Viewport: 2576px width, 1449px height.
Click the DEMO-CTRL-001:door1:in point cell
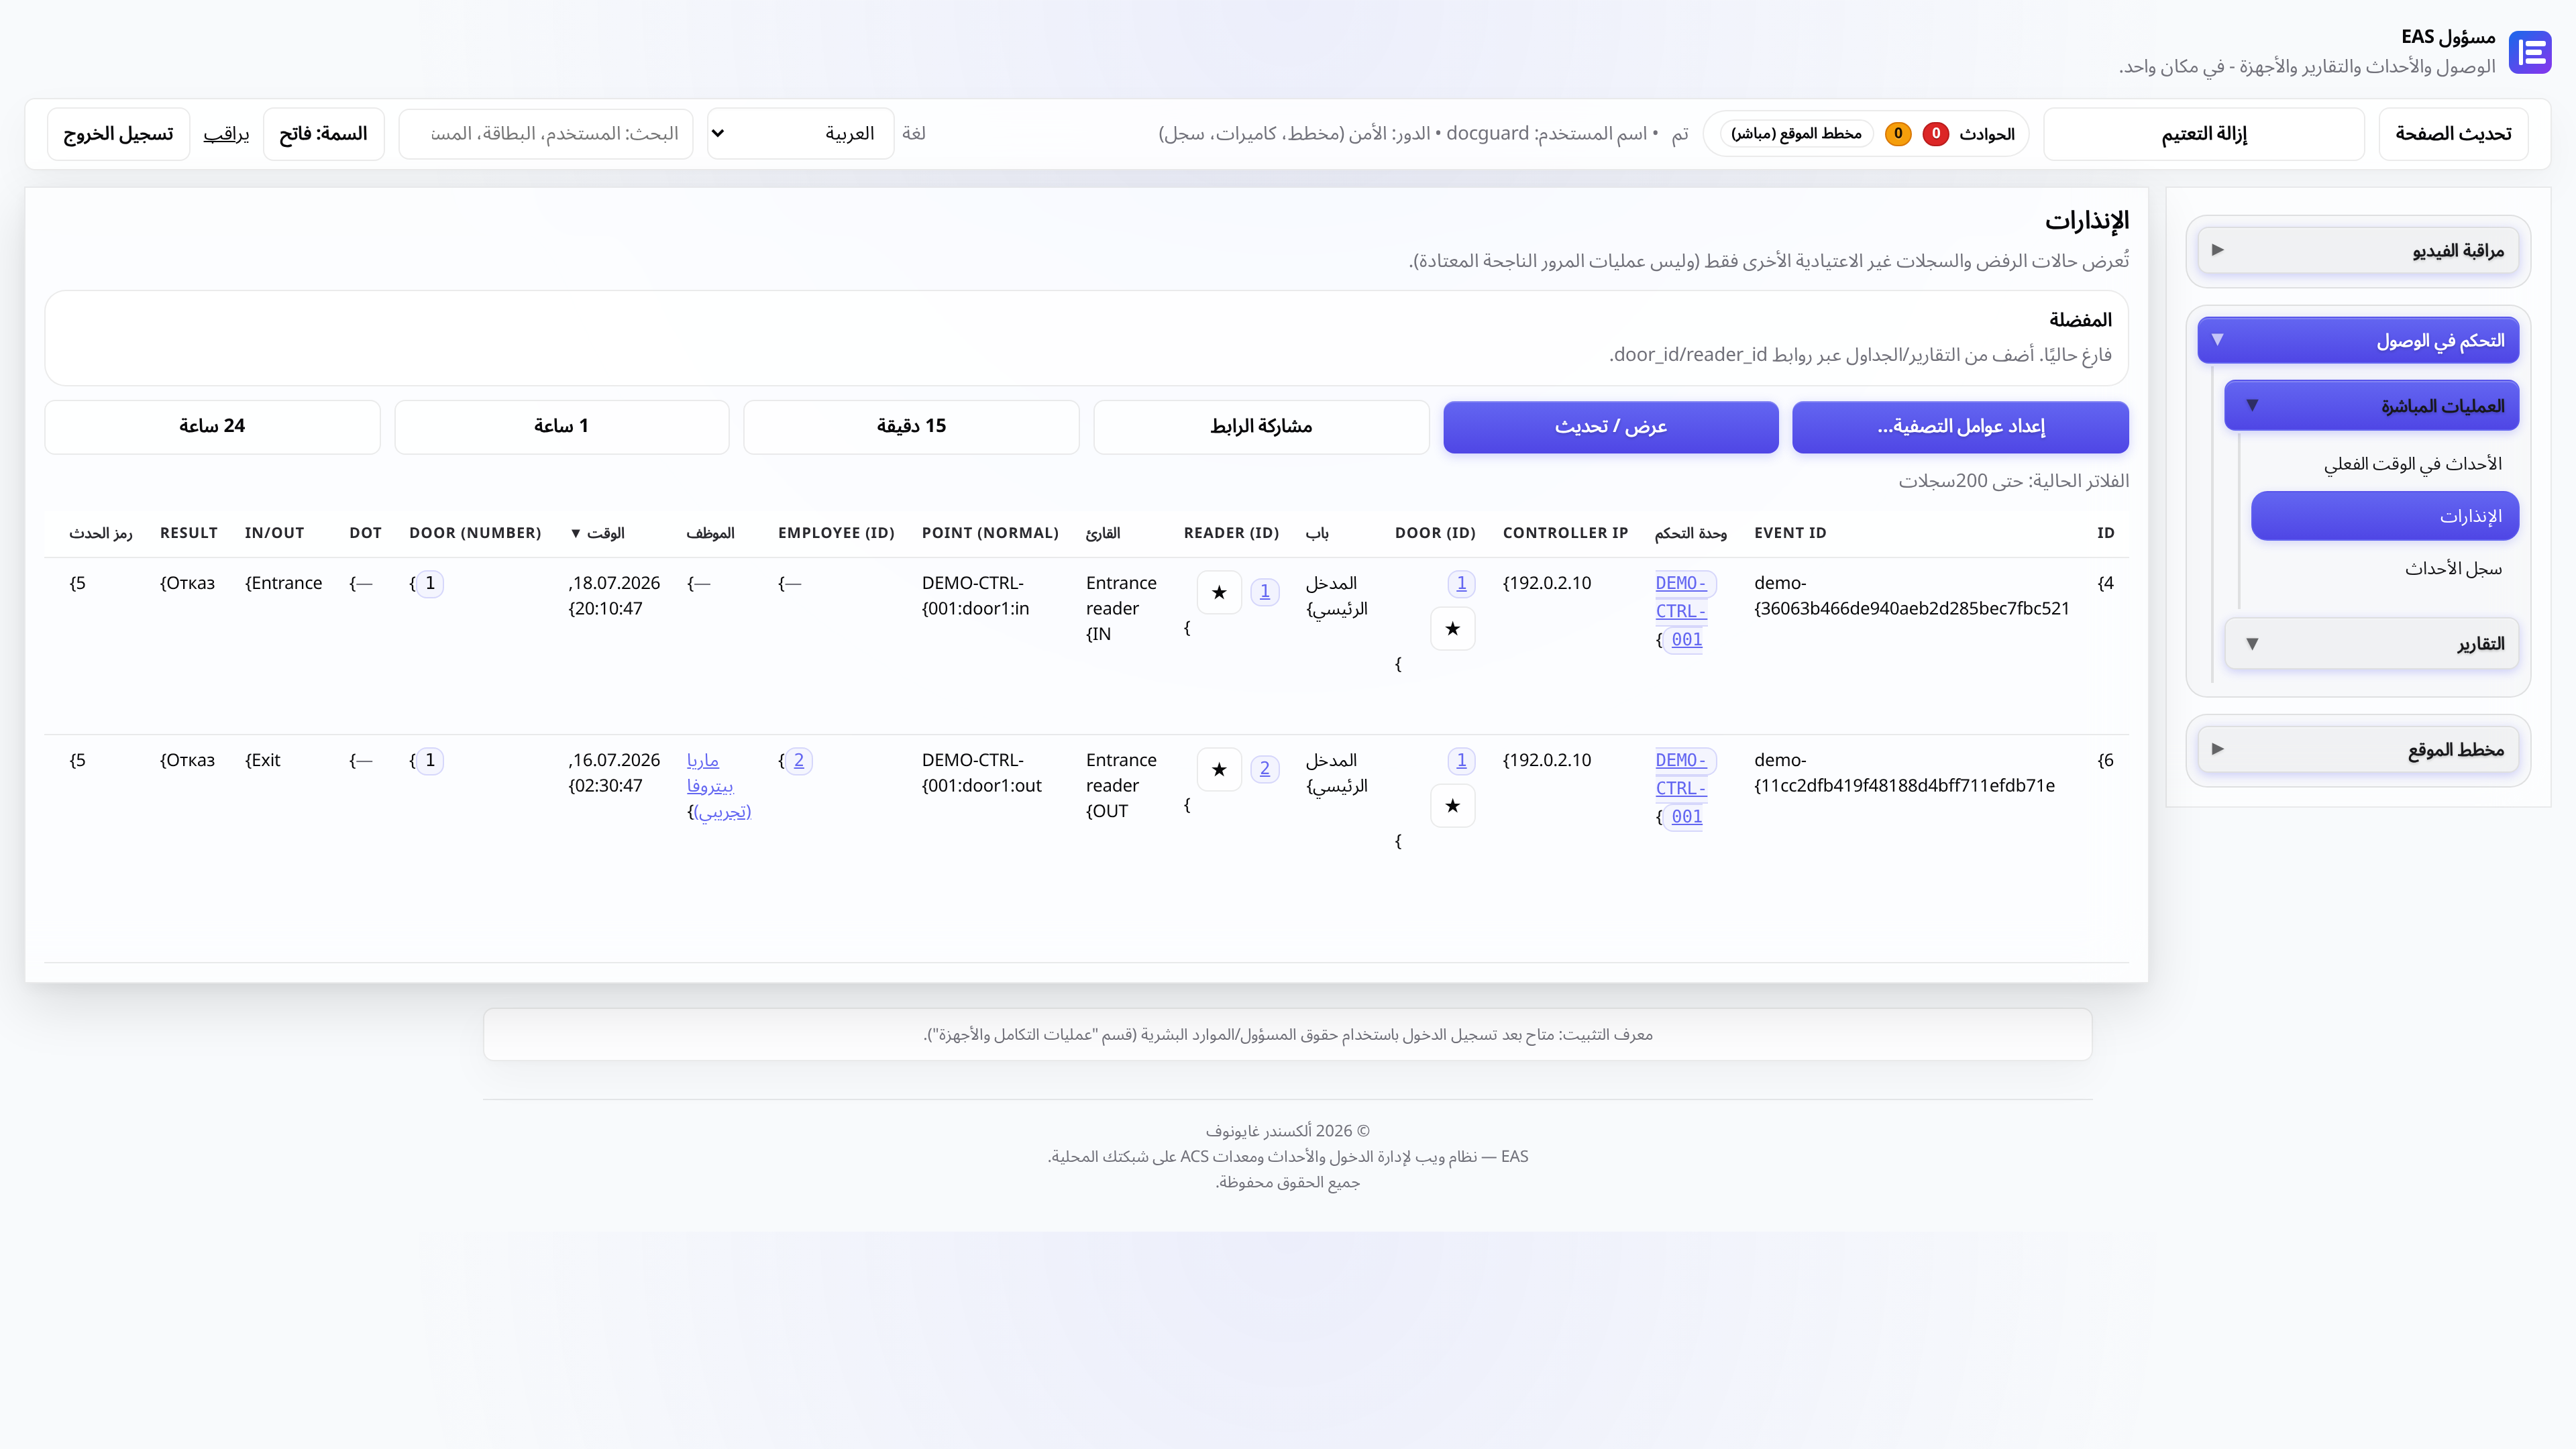[x=976, y=596]
